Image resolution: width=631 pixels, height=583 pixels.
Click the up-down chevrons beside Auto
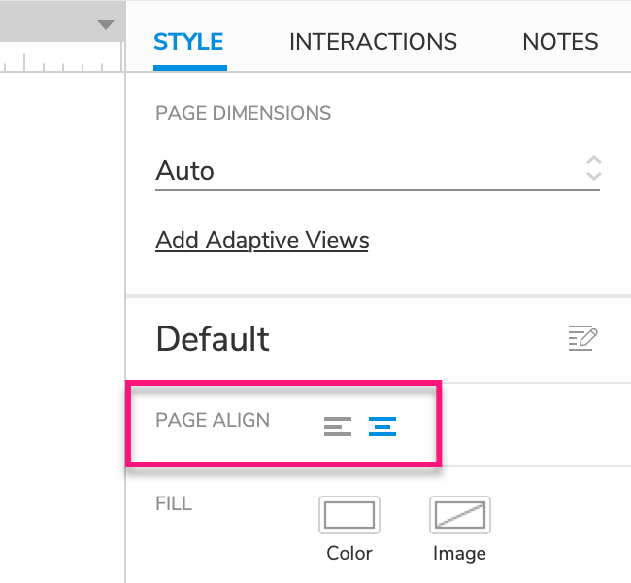(593, 168)
